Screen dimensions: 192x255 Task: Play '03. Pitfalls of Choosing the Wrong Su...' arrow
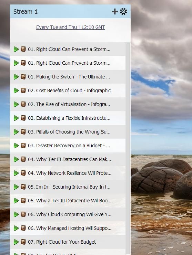point(16,132)
